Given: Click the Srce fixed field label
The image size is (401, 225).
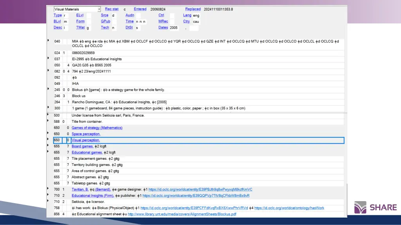Looking at the screenshot, I should point(105,15).
